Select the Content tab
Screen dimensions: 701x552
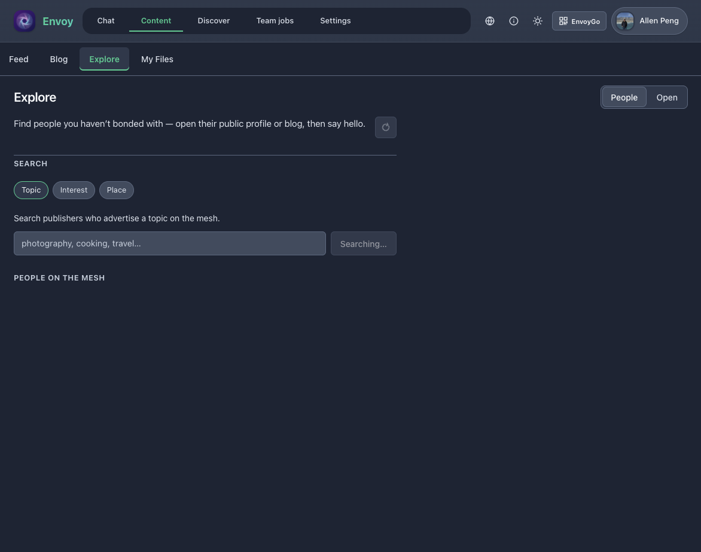pyautogui.click(x=156, y=20)
